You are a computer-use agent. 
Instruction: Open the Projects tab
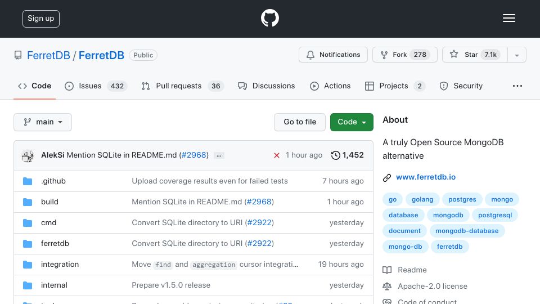395,86
